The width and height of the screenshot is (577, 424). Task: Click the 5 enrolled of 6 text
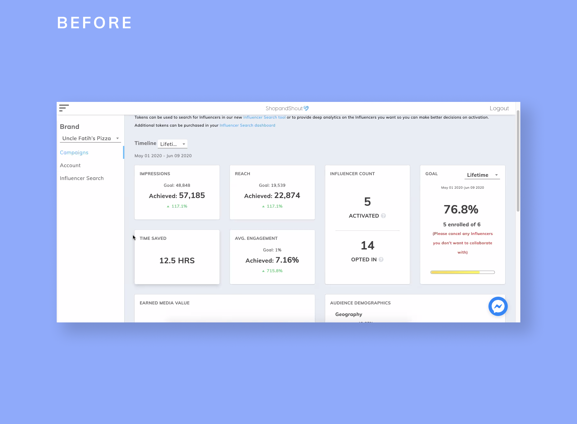[x=462, y=224]
